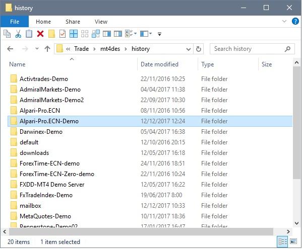Screen dimensions: 302x249
Task: Toggle the Details pane icon
Action: pos(118,34)
